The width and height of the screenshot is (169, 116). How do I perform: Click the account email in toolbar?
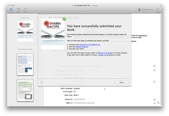147,9
